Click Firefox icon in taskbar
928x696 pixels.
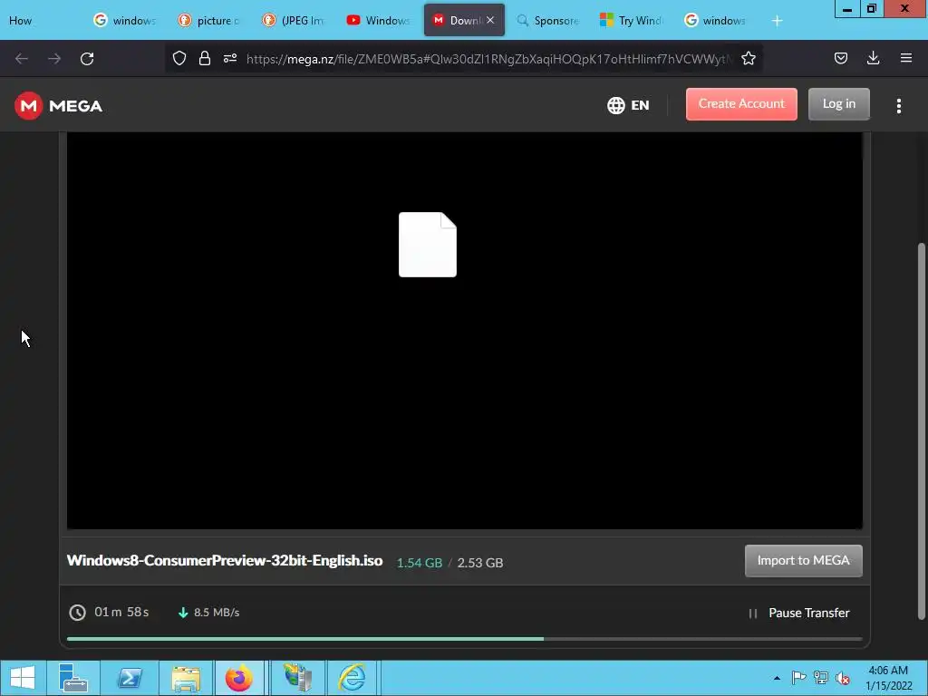point(239,678)
